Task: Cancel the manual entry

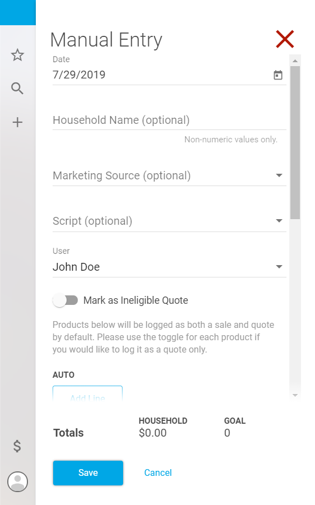Action: [158, 473]
